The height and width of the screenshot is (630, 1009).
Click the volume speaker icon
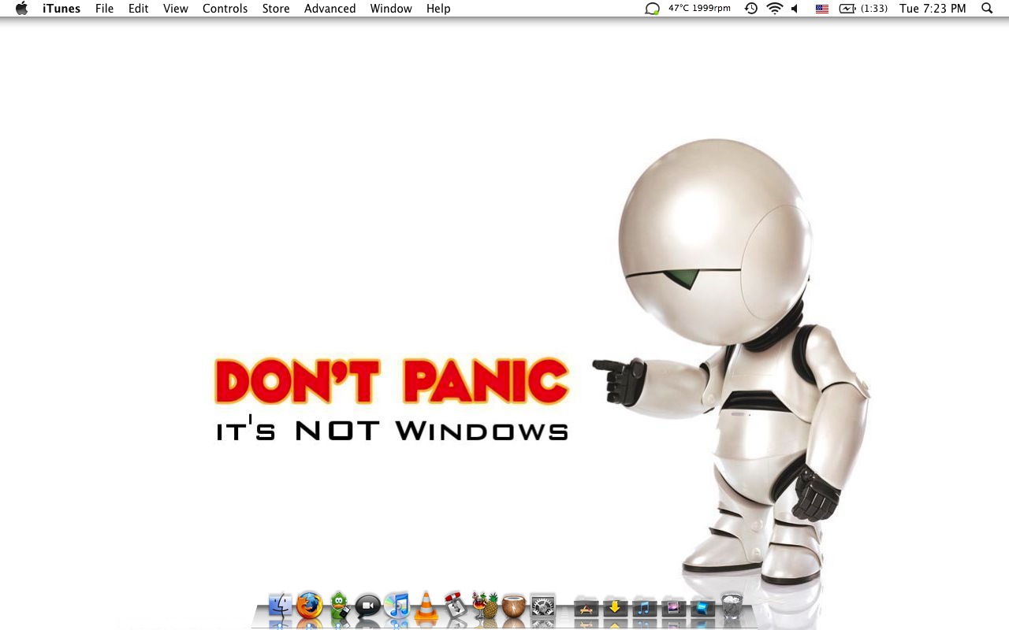coord(795,9)
